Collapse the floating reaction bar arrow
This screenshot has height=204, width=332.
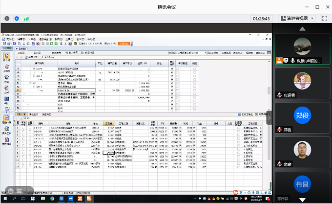click(x=28, y=191)
